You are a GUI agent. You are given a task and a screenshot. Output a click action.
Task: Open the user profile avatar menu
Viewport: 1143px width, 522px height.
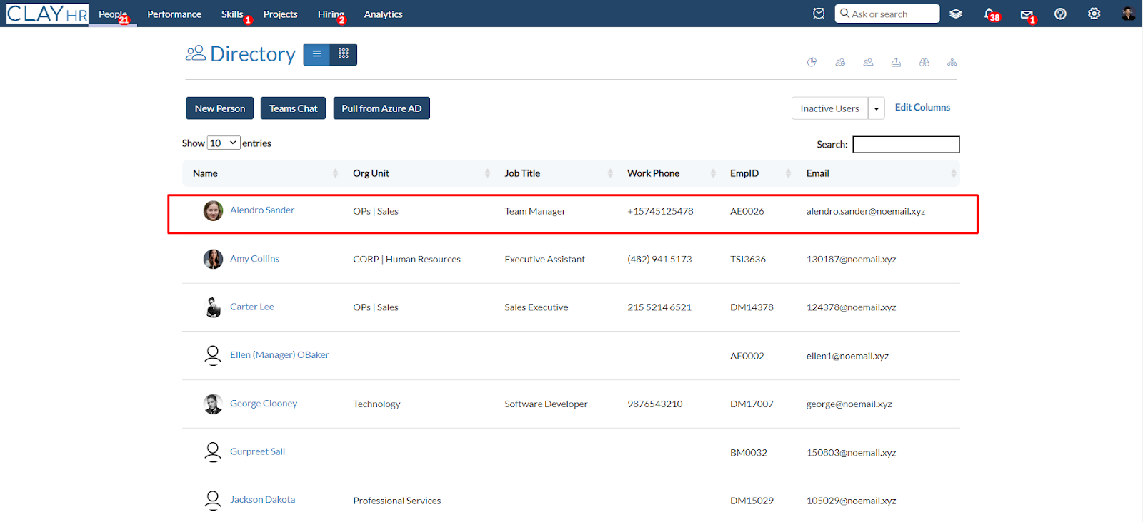pos(1128,14)
